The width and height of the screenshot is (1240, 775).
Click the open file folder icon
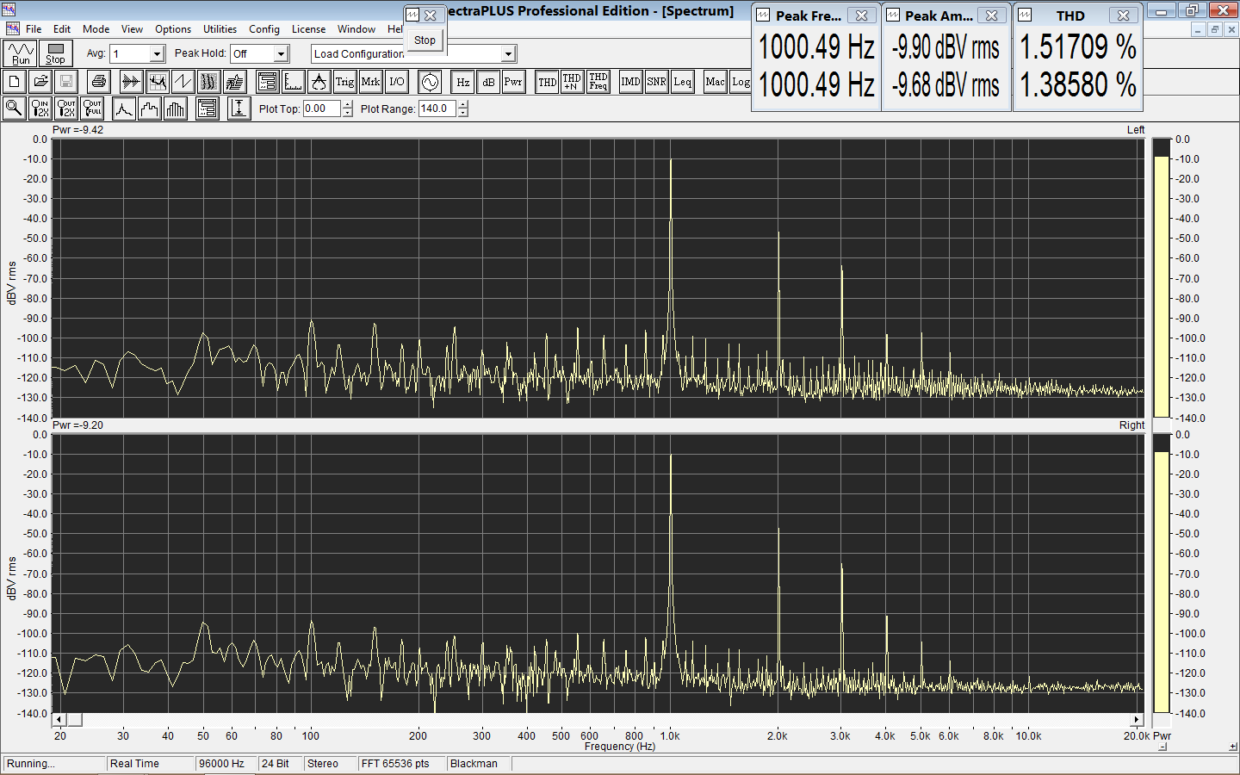tap(40, 82)
